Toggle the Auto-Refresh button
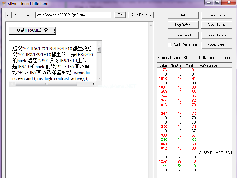 (x=141, y=15)
